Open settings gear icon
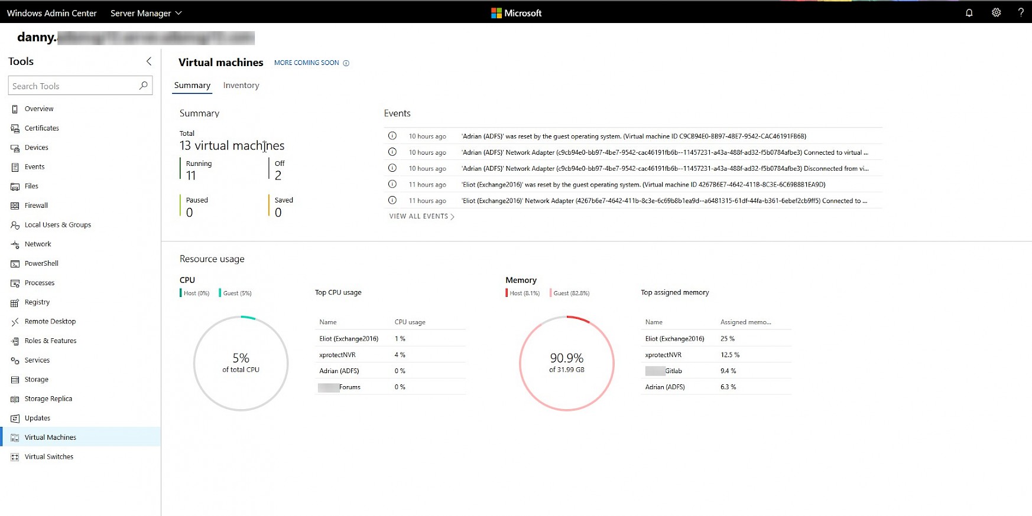The image size is (1032, 516). click(x=996, y=12)
